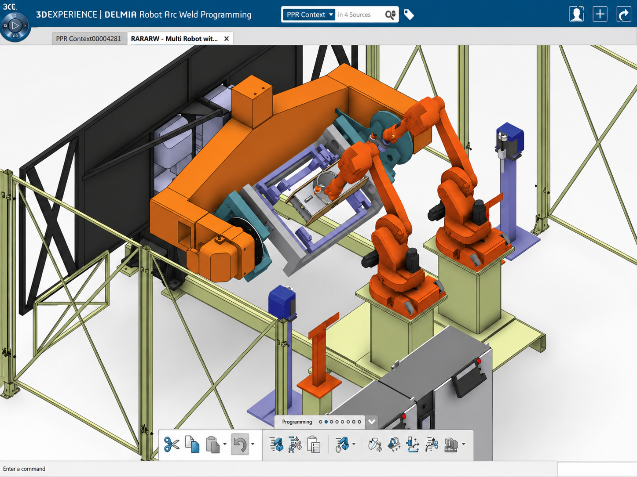Click the robot with tag icon
The width and height of the screenshot is (637, 477).
pos(342,444)
